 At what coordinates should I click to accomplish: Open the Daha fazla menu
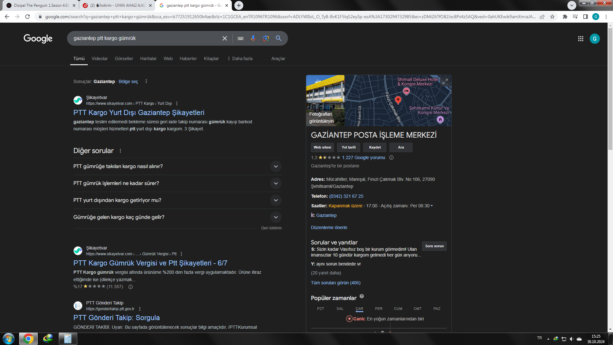point(240,59)
